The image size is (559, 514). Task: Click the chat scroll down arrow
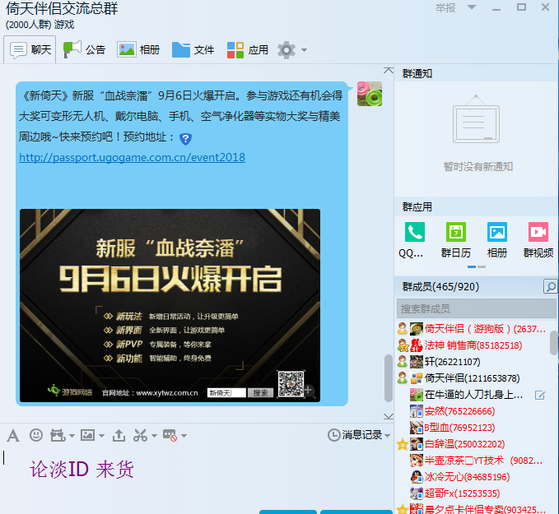pos(389,416)
